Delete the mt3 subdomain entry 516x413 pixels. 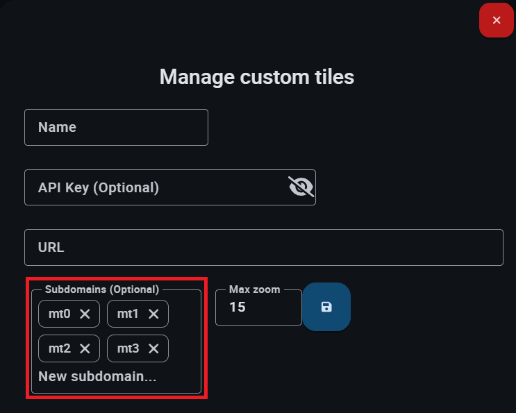(x=154, y=348)
